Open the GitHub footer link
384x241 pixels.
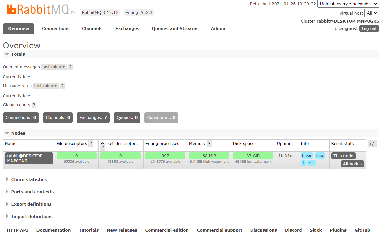point(362,230)
